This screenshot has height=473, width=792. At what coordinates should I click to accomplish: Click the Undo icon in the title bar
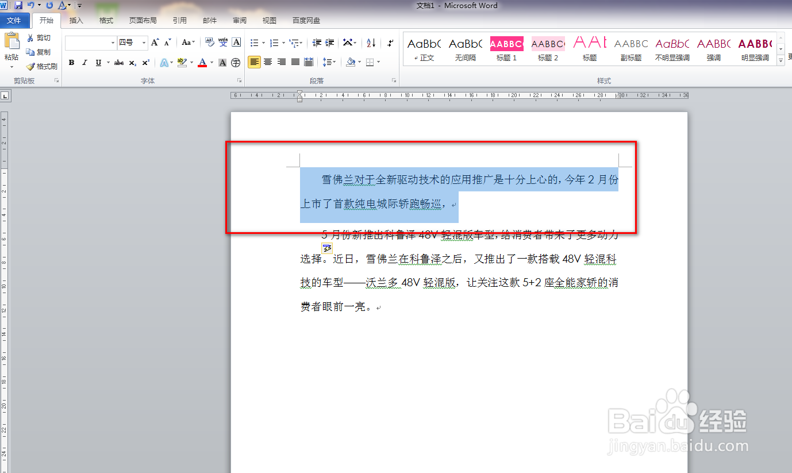[31, 5]
